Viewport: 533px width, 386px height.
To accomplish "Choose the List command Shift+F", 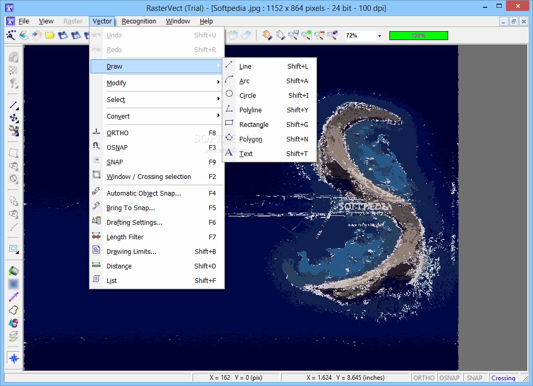I will 157,281.
